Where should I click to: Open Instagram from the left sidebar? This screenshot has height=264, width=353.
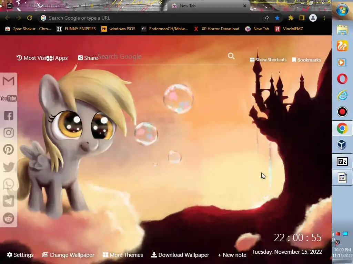point(9,133)
